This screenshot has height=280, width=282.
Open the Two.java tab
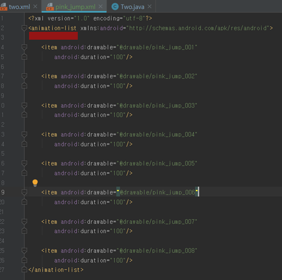(x=133, y=7)
